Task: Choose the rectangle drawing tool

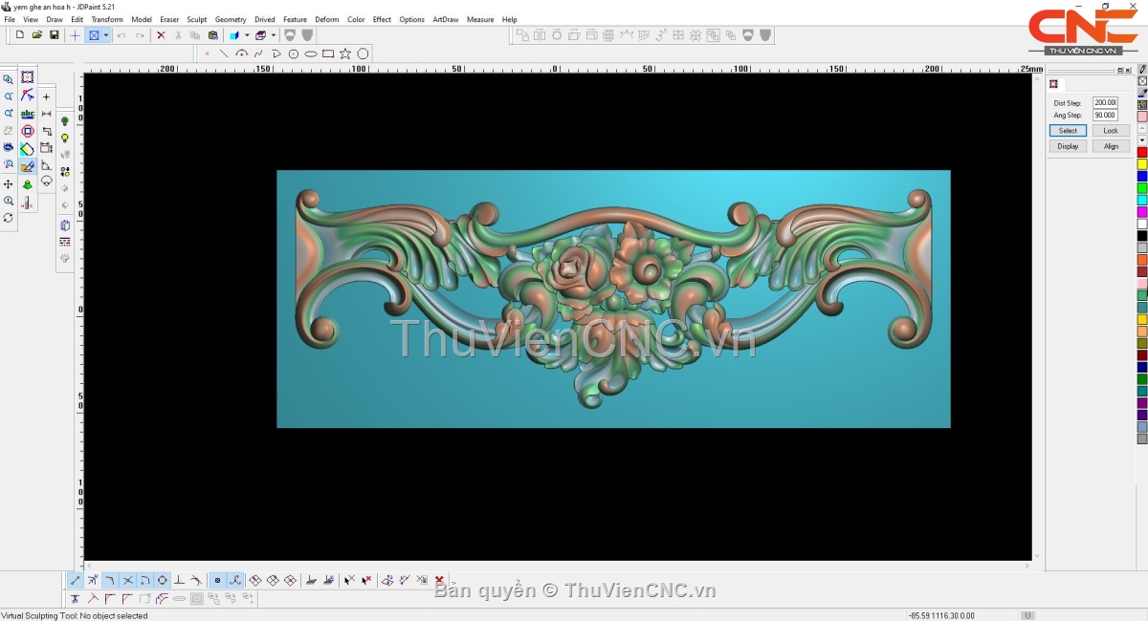Action: tap(328, 54)
